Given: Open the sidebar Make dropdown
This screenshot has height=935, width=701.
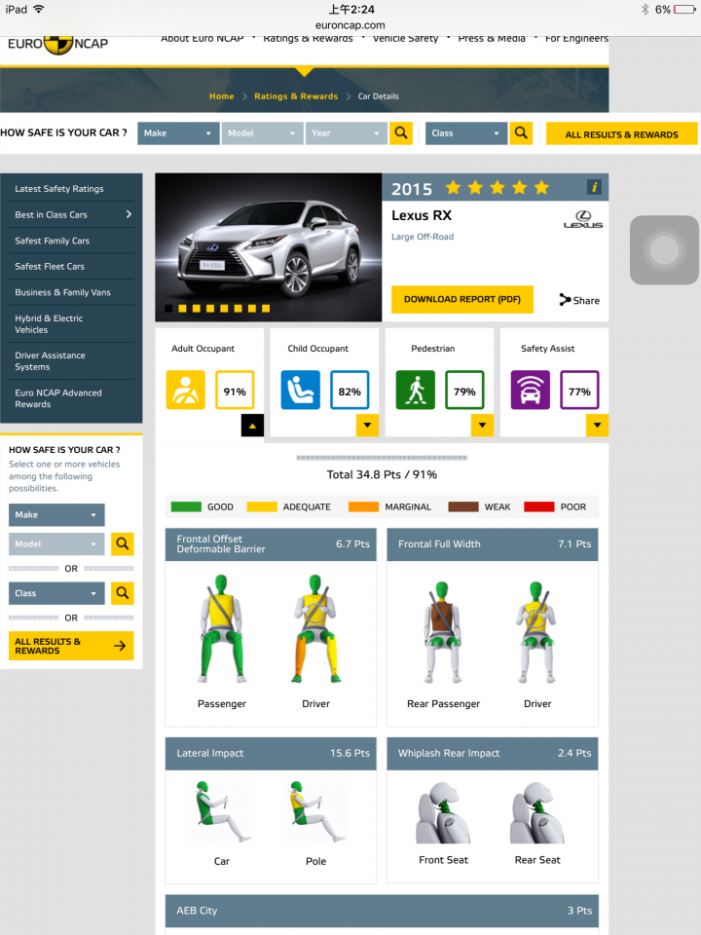Looking at the screenshot, I should [x=56, y=514].
